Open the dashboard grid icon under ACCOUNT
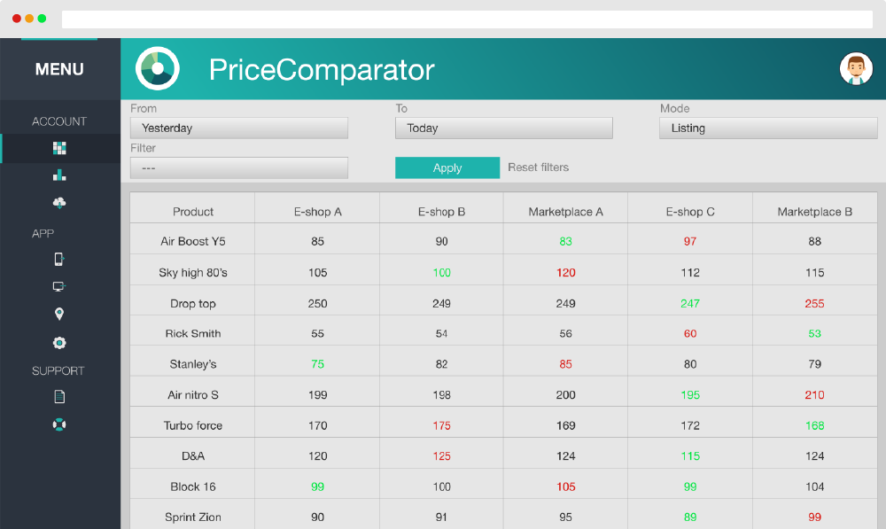The width and height of the screenshot is (886, 529). (x=59, y=148)
